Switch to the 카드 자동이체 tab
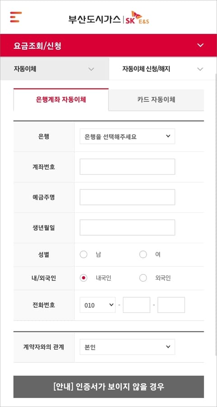The width and height of the screenshot is (217, 407). click(156, 99)
